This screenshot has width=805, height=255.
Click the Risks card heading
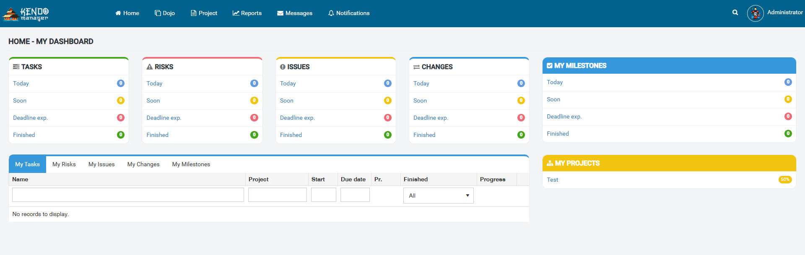click(x=160, y=67)
